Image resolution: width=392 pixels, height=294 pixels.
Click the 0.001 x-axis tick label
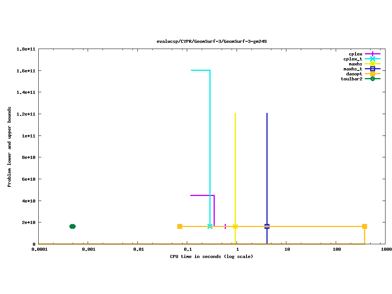88,249
